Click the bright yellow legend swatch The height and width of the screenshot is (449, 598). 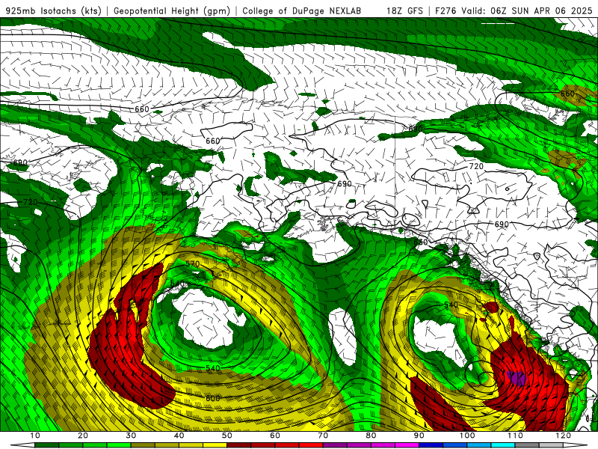click(215, 445)
